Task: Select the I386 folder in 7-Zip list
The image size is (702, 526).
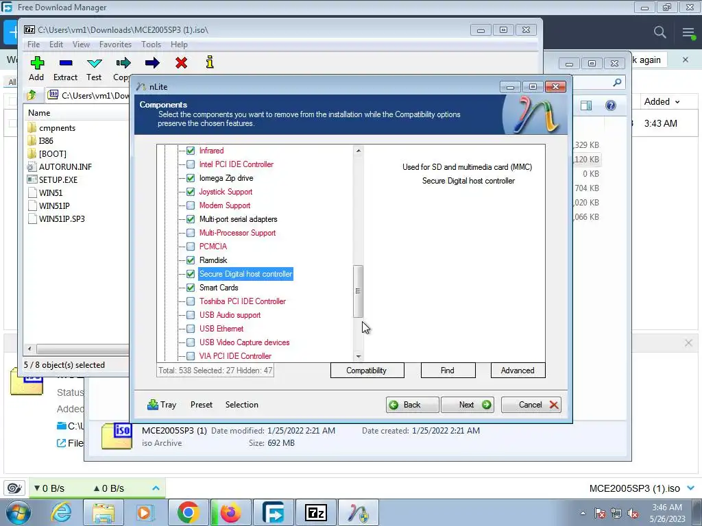Action: 46,141
